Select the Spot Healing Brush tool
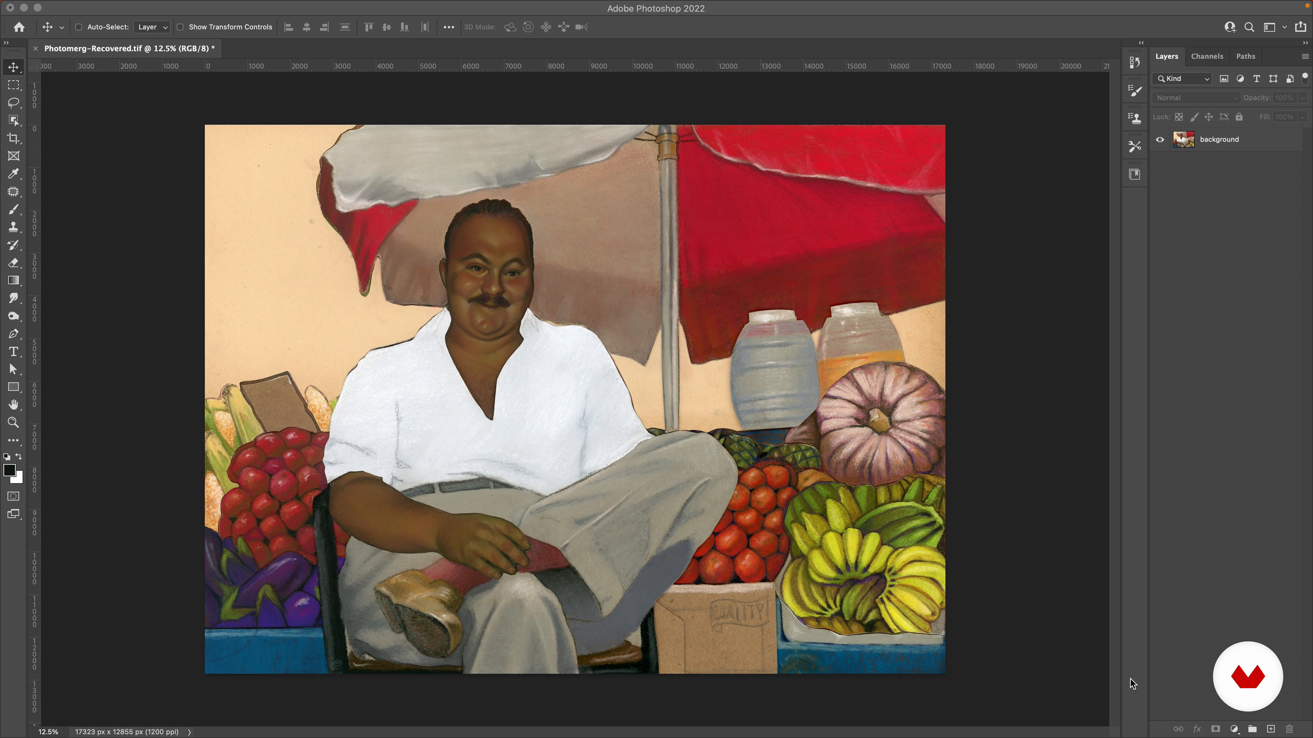 point(14,192)
